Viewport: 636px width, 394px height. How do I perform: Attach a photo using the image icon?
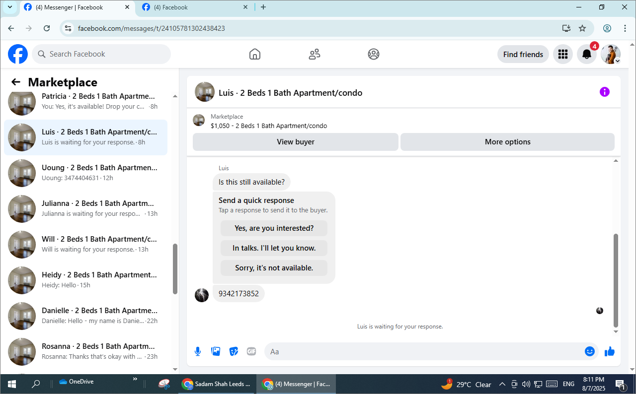point(216,351)
